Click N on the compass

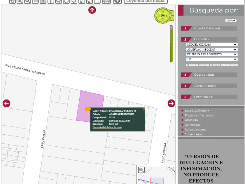(163, 12)
